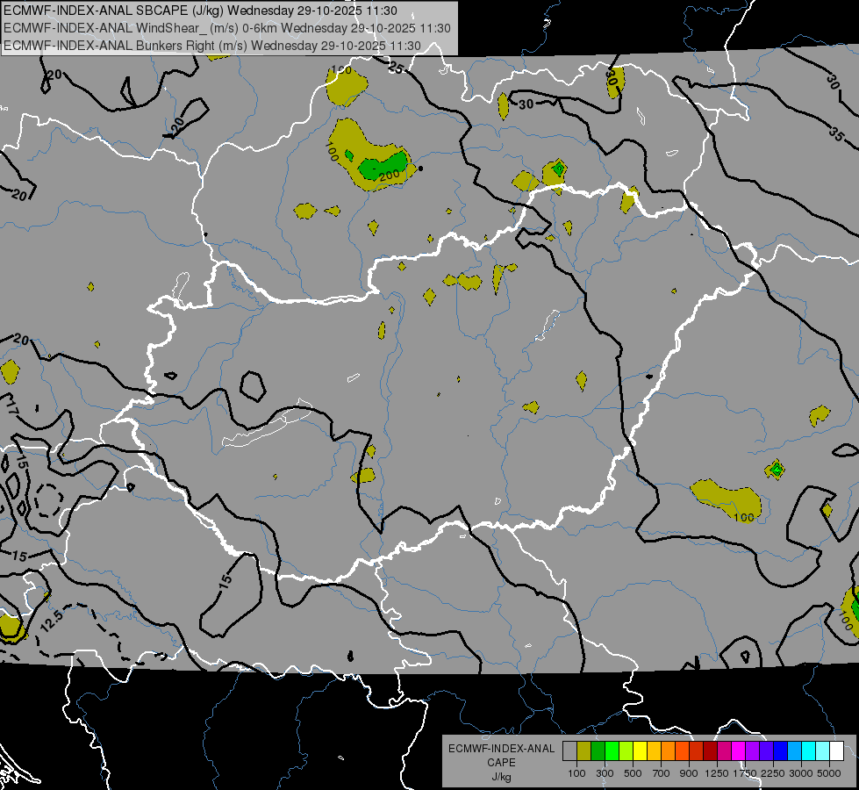The height and width of the screenshot is (790, 859).
Task: Click the J/kg unit label in the legend
Action: 501,777
